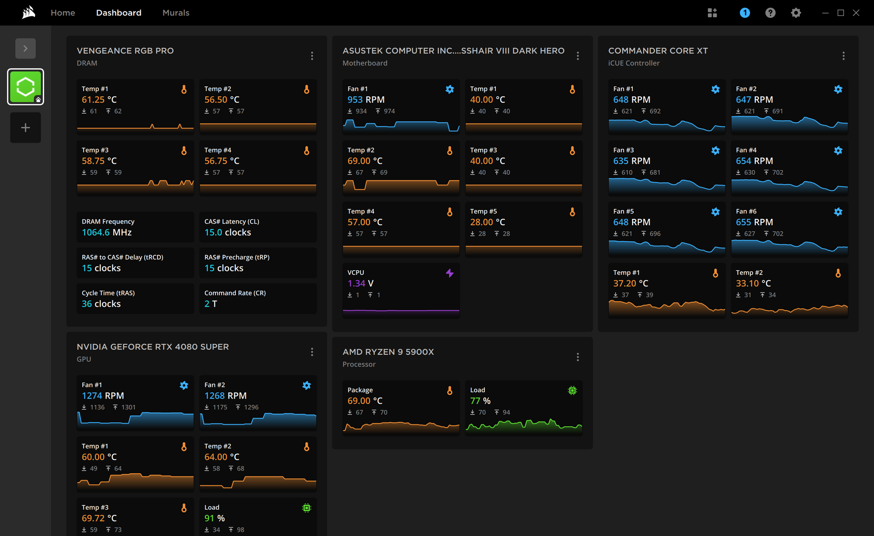Click DRAM Temp #3 thermometer icon
This screenshot has height=536, width=874.
184,151
